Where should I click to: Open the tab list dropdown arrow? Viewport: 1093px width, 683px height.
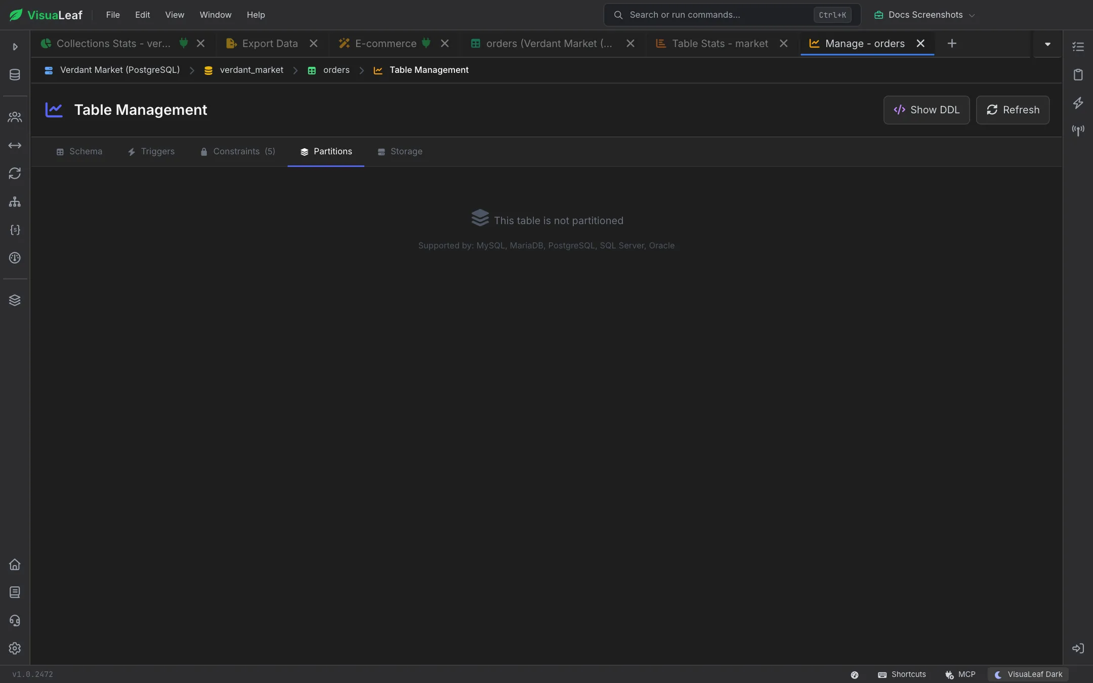(x=1047, y=44)
